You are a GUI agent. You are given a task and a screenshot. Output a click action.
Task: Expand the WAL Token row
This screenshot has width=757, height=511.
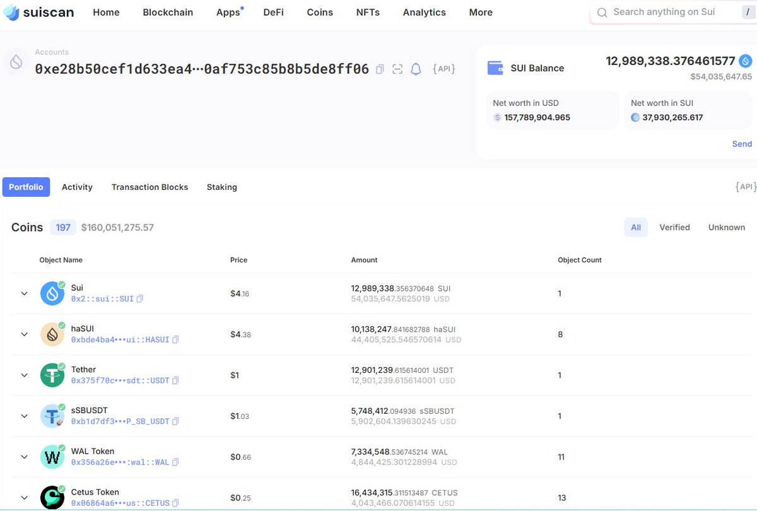(25, 457)
